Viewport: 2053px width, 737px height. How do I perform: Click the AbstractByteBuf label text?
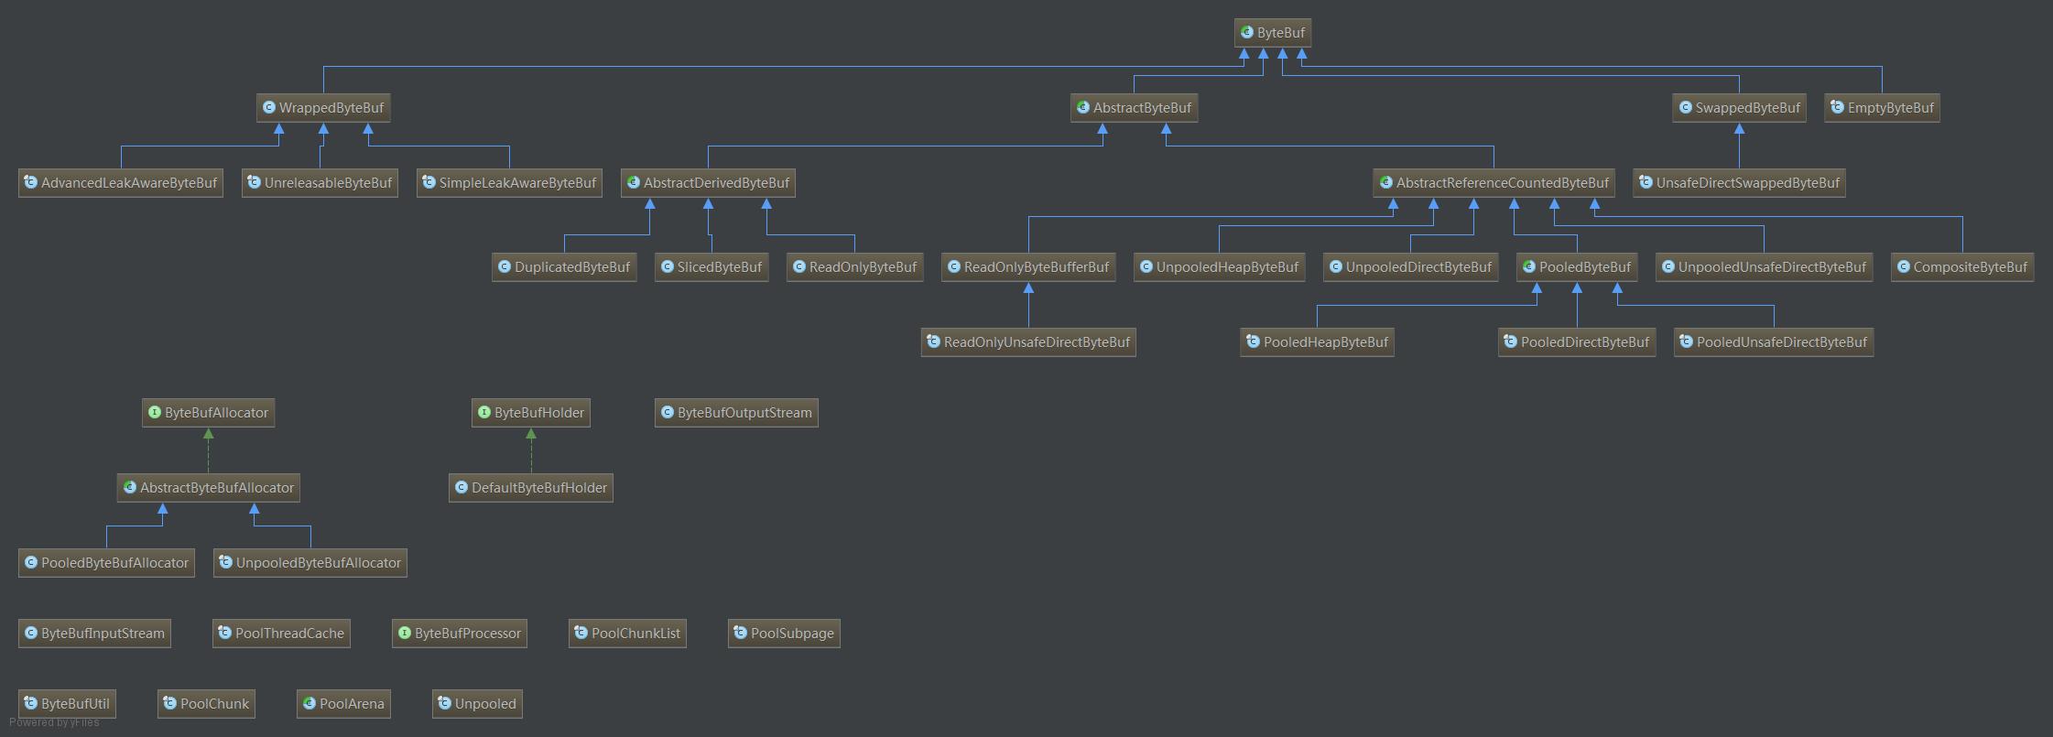pyautogui.click(x=1142, y=108)
